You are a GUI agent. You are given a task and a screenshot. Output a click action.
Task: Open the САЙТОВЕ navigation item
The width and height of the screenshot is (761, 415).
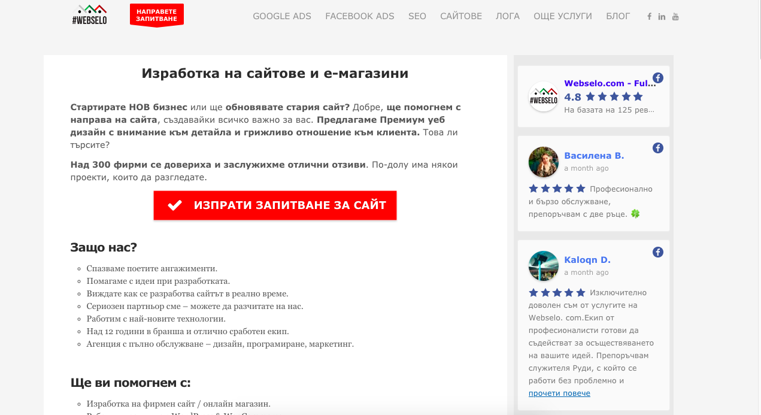tap(461, 16)
